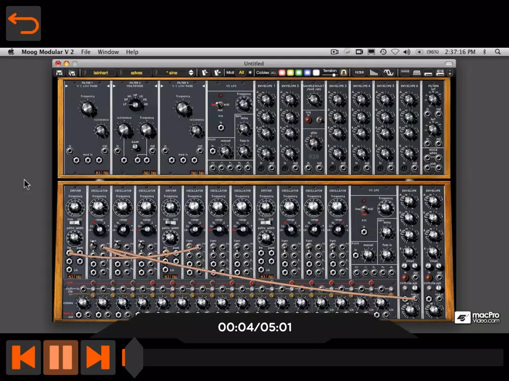This screenshot has height=381, width=509.
Task: Click Filter 2 previous type arrow
Action: point(114,86)
